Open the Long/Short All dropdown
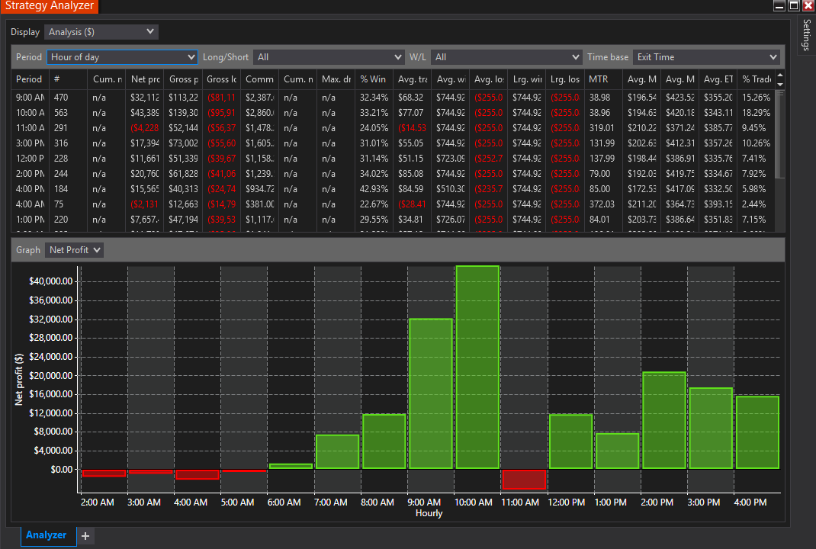Image resolution: width=816 pixels, height=549 pixels. tap(329, 57)
